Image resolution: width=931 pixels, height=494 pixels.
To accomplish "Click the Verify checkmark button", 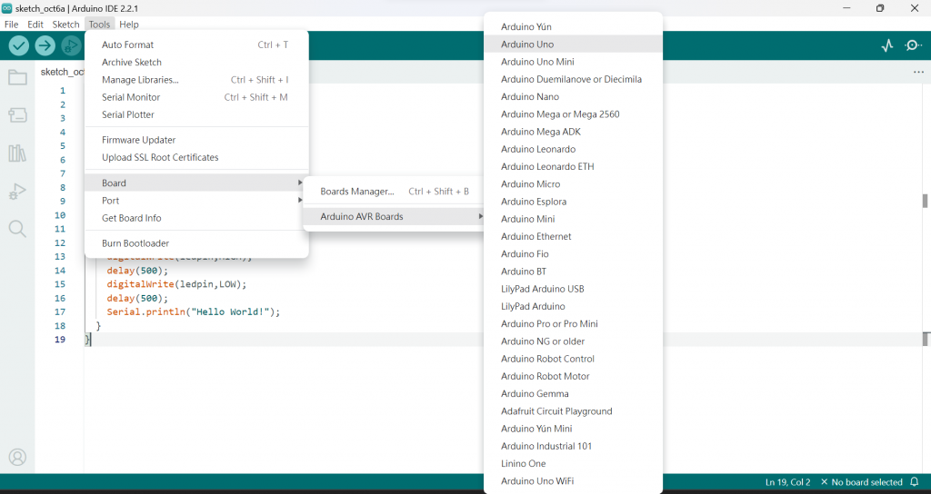I will (19, 45).
